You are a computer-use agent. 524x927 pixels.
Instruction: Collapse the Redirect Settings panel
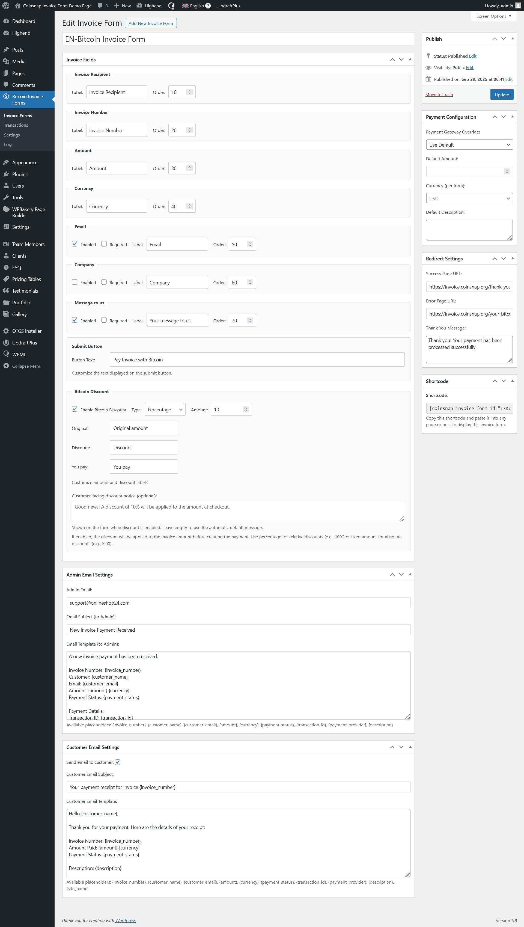click(513, 258)
